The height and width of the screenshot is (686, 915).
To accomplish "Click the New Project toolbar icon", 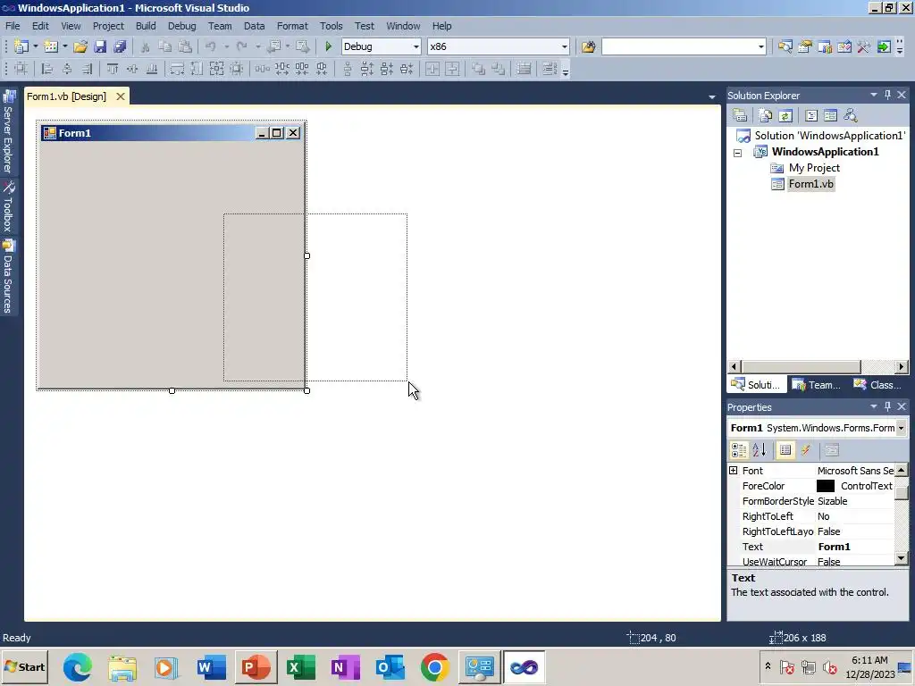I will [x=21, y=46].
